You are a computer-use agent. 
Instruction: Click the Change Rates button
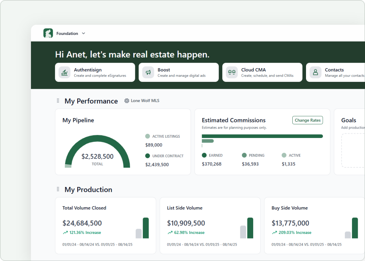click(308, 120)
